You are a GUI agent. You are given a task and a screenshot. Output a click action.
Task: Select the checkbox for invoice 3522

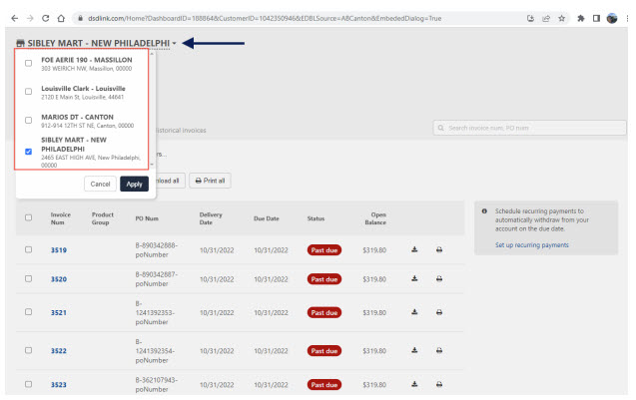(x=28, y=350)
